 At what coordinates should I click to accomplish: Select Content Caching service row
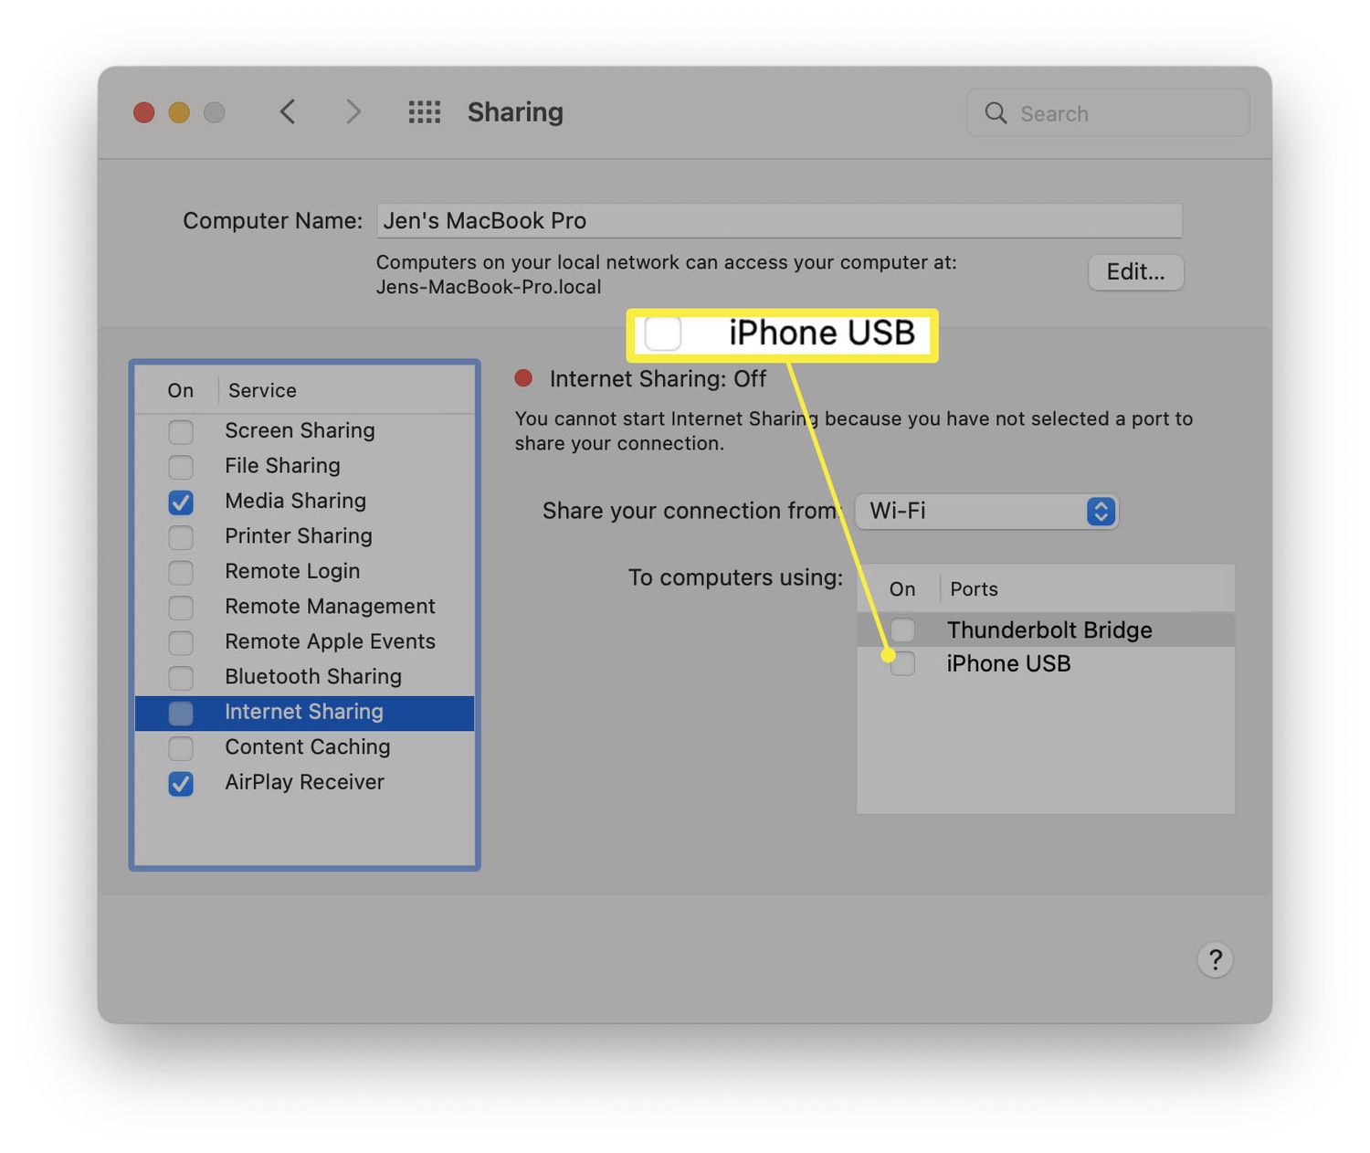[307, 747]
